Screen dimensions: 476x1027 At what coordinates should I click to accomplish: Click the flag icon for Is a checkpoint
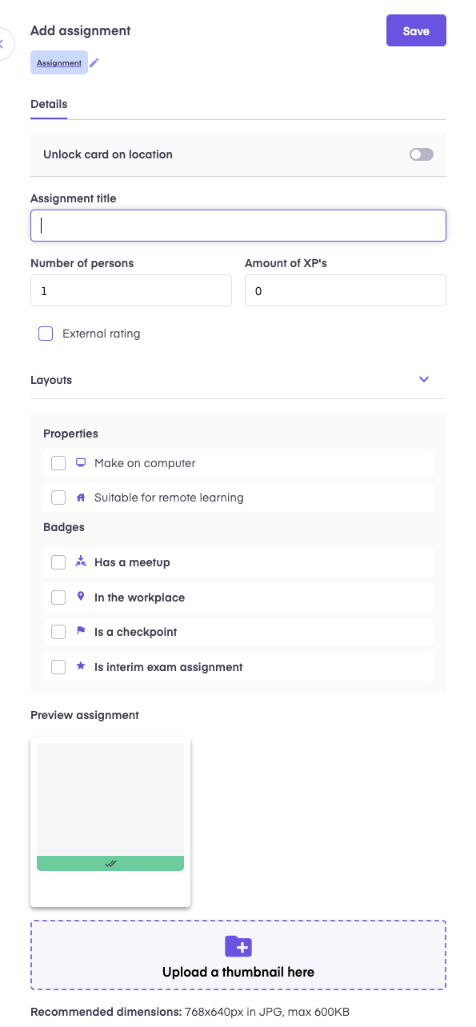pyautogui.click(x=80, y=631)
